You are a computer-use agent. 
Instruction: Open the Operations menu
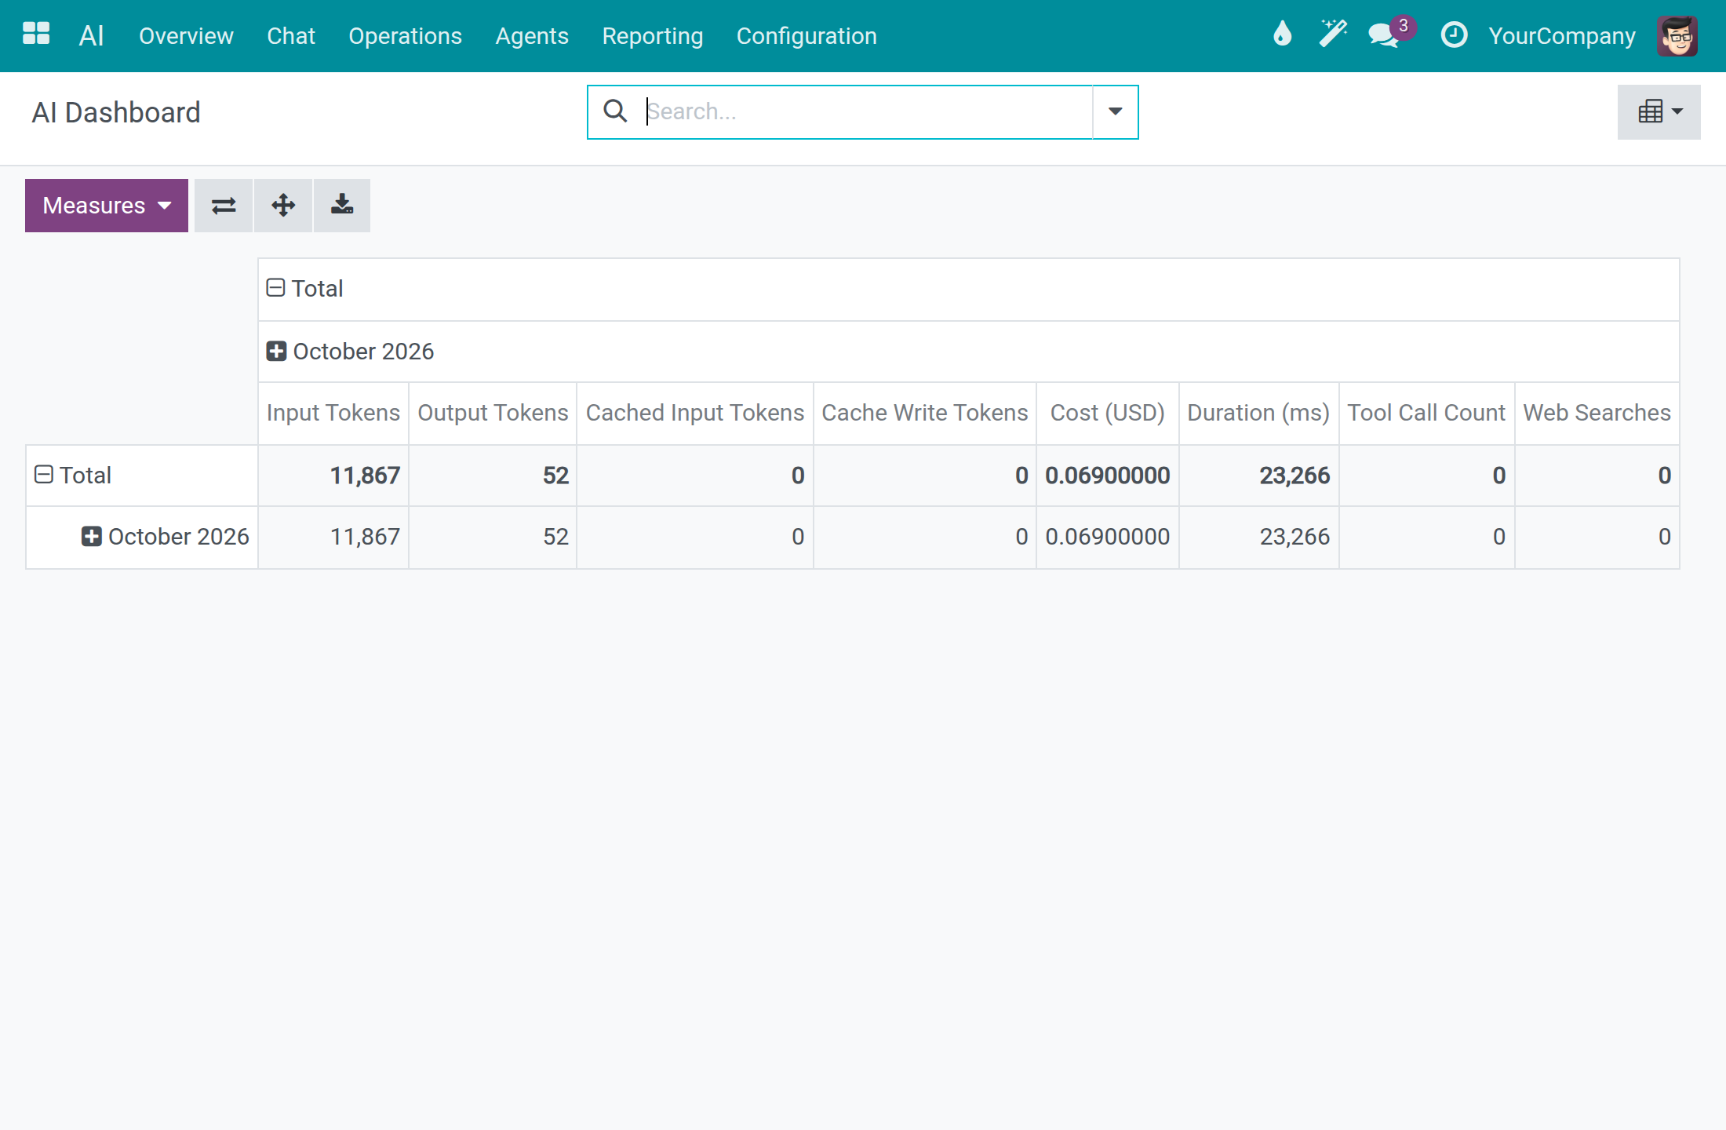[405, 36]
